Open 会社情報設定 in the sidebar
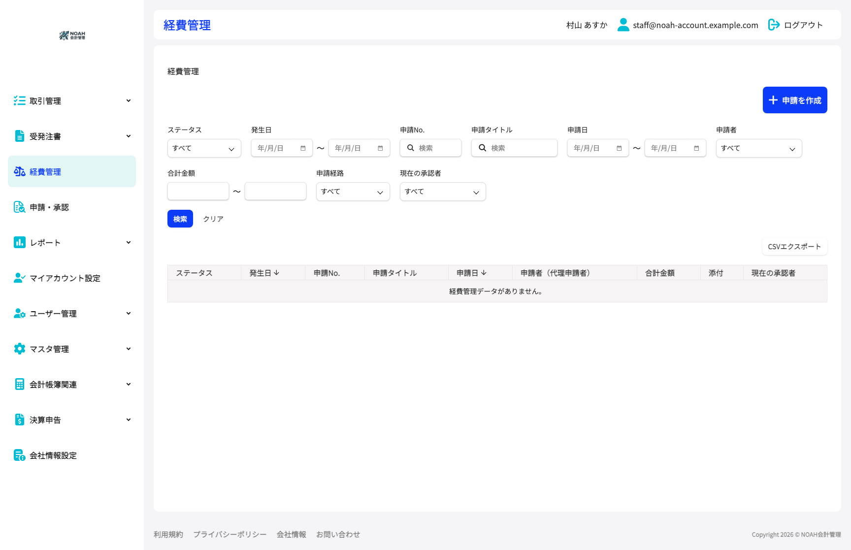This screenshot has height=550, width=851. click(x=72, y=455)
